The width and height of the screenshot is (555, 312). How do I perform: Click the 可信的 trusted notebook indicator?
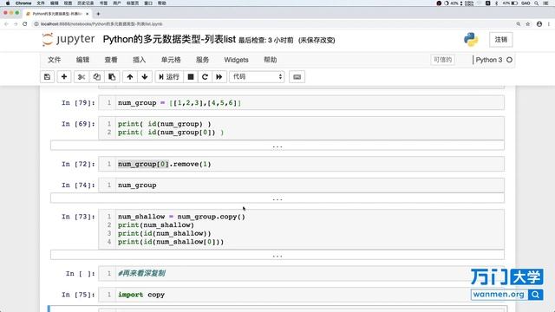coord(442,60)
